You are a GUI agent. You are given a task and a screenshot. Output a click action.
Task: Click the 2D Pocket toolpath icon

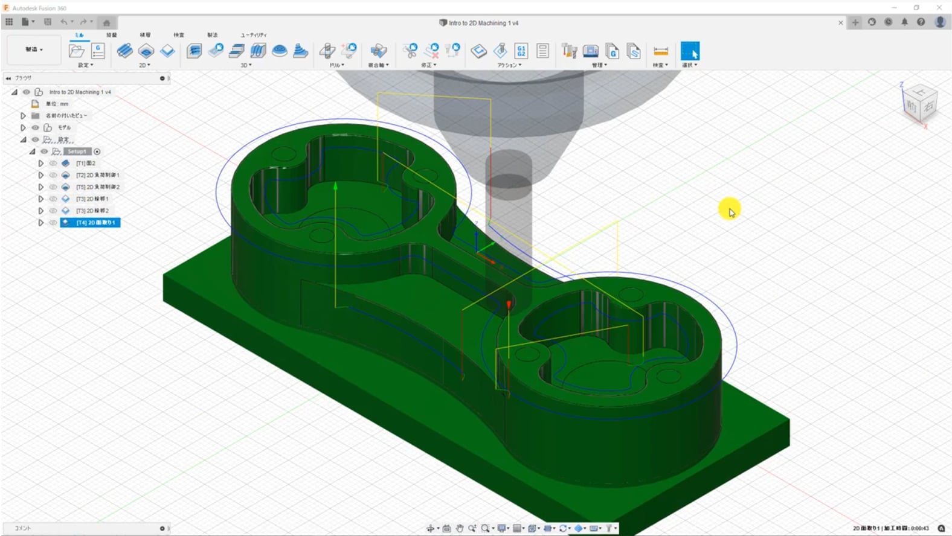[146, 51]
